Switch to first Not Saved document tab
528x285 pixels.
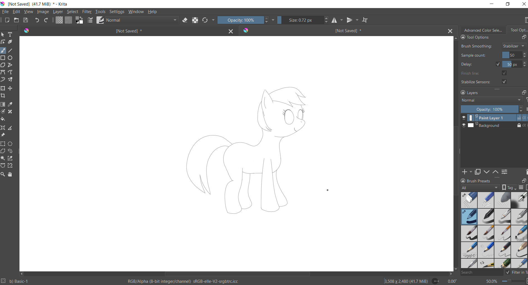[x=129, y=31]
